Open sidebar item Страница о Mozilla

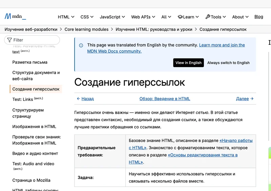click(x=31, y=180)
